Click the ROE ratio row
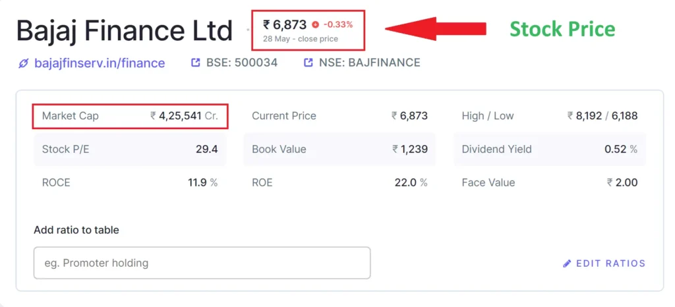 (339, 182)
